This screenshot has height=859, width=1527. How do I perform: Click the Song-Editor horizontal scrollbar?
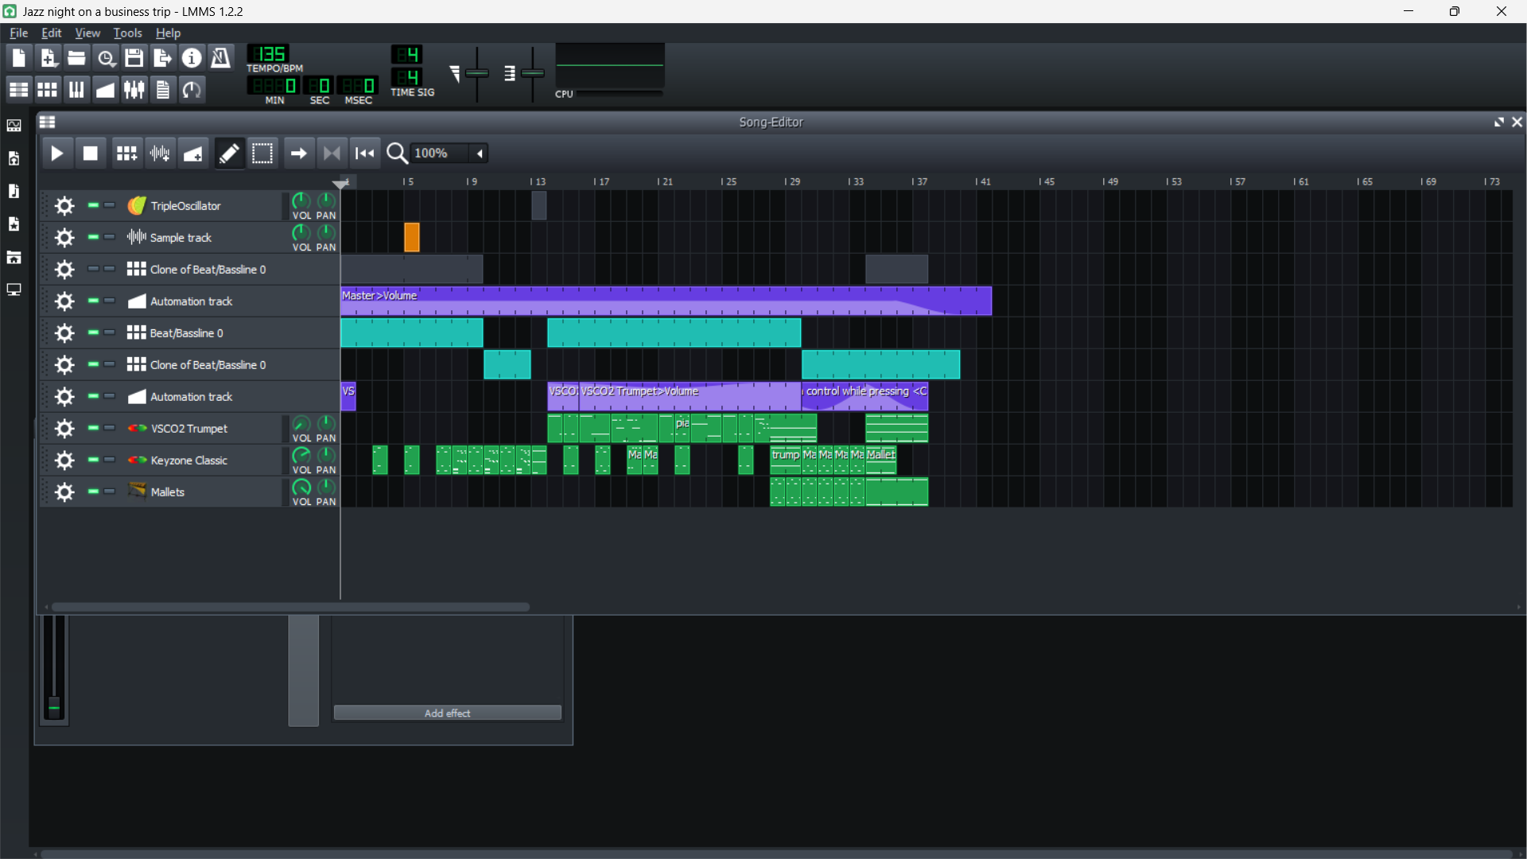click(291, 607)
